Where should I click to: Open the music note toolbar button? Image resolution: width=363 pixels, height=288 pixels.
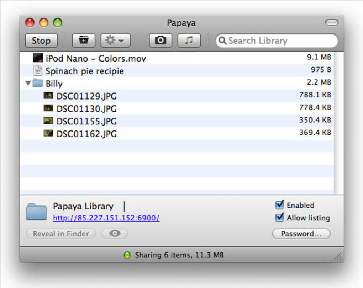tap(189, 41)
